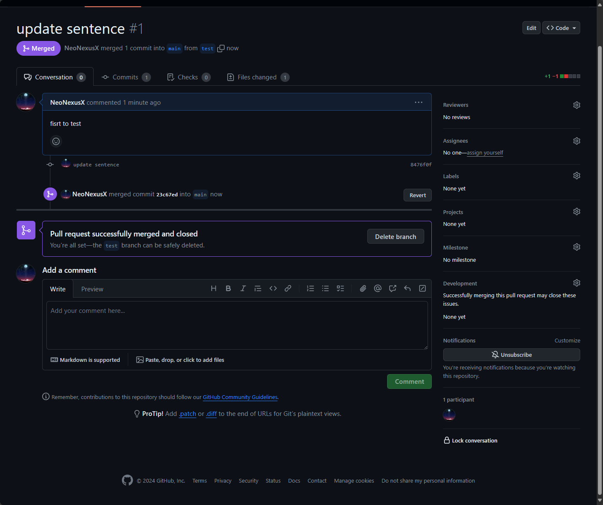Click the Unsubscribe button
Viewport: 603px width, 505px height.
click(x=511, y=355)
